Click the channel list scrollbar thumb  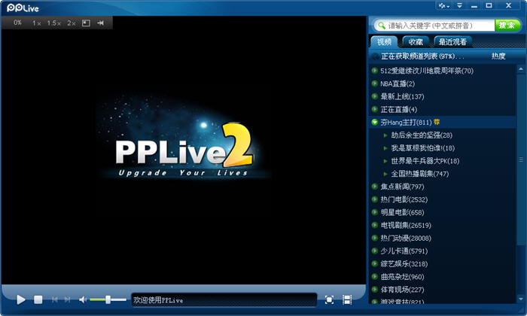521,160
